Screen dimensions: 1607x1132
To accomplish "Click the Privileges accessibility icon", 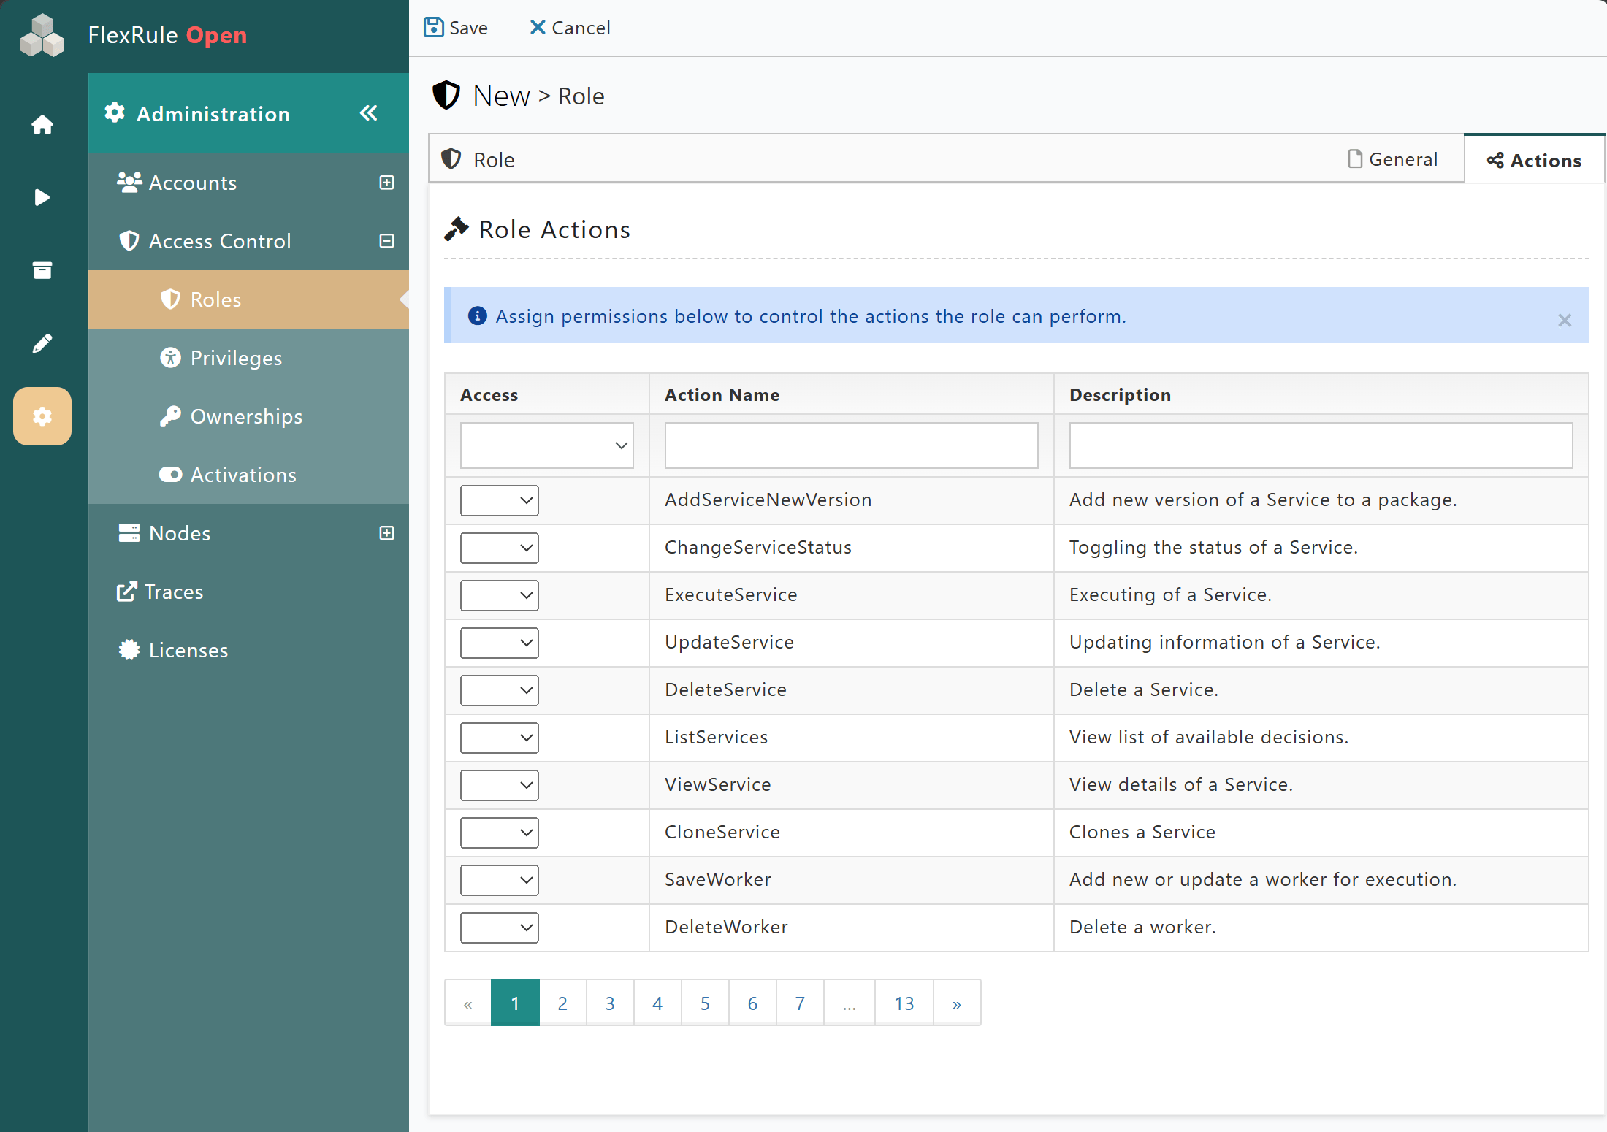I will (170, 358).
